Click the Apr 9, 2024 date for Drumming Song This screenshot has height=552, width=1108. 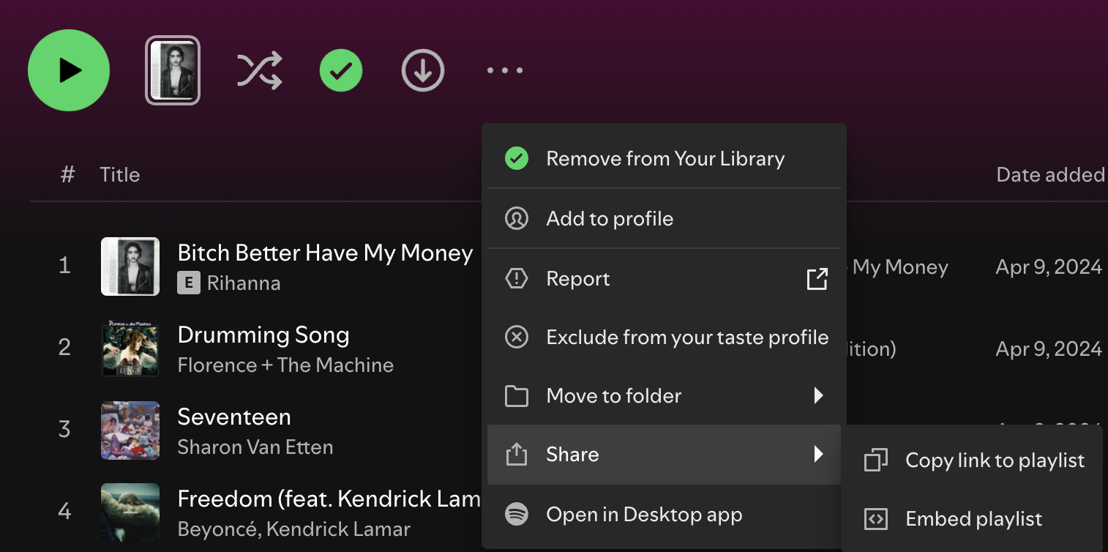click(1049, 349)
